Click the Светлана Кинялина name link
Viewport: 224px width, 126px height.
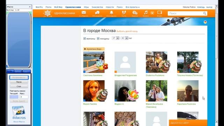[93, 75]
